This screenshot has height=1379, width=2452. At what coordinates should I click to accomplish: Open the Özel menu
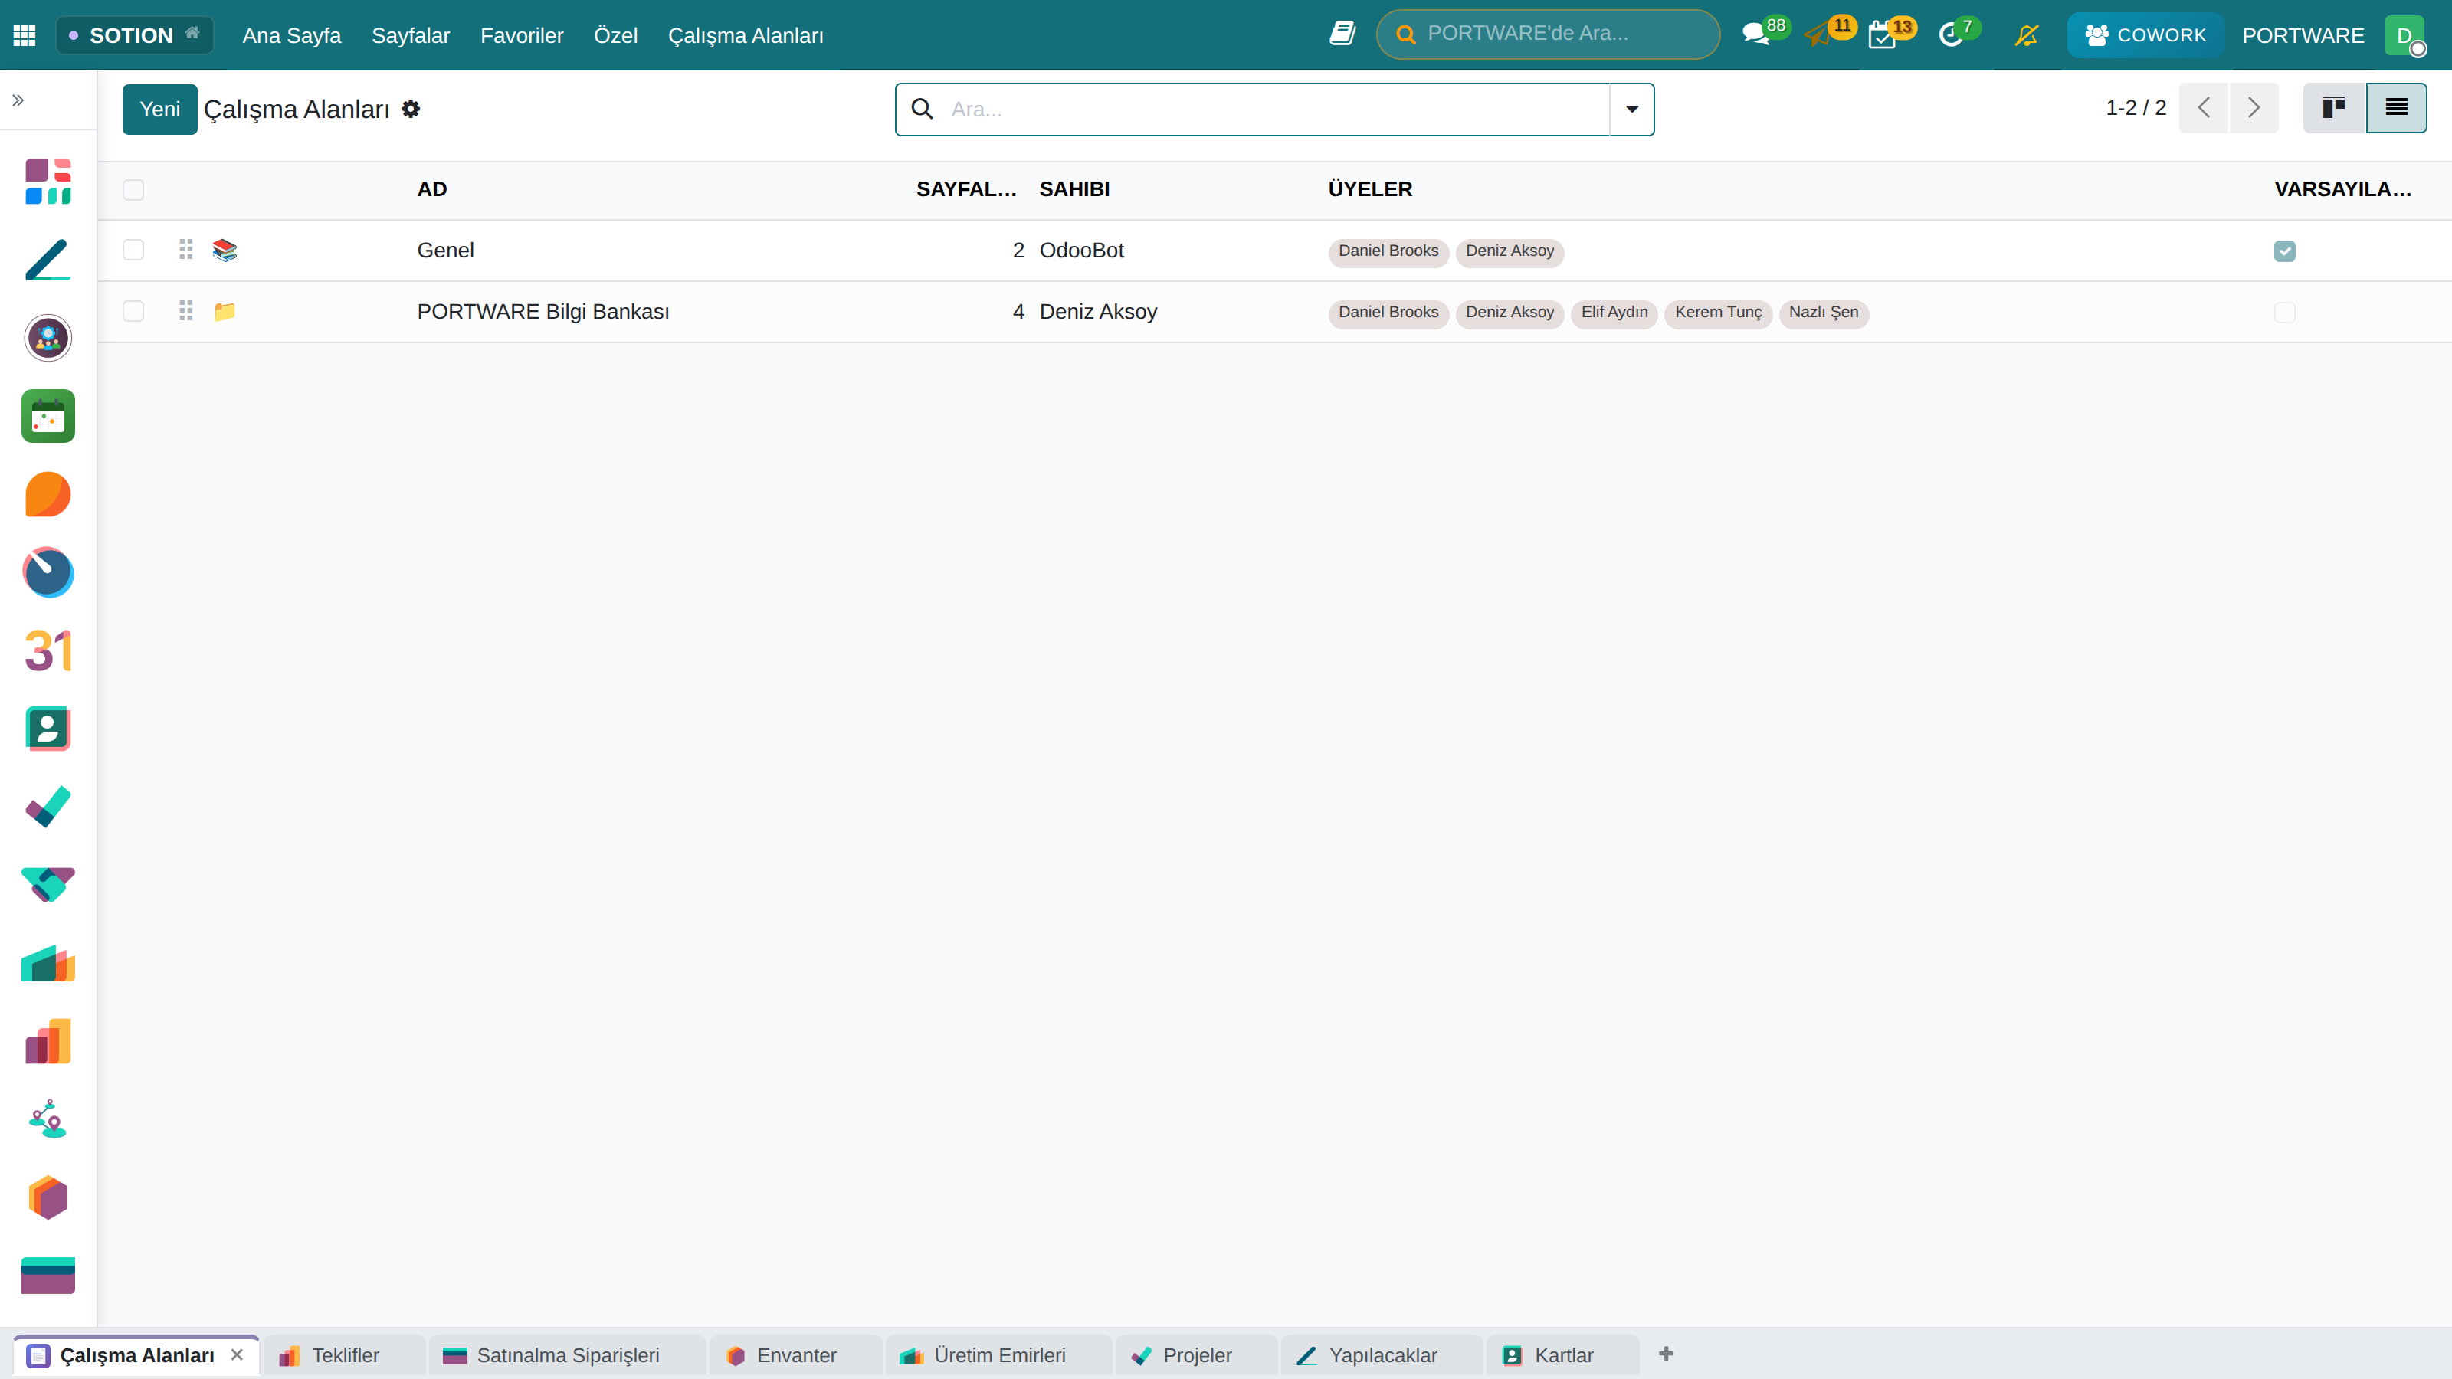[x=615, y=35]
